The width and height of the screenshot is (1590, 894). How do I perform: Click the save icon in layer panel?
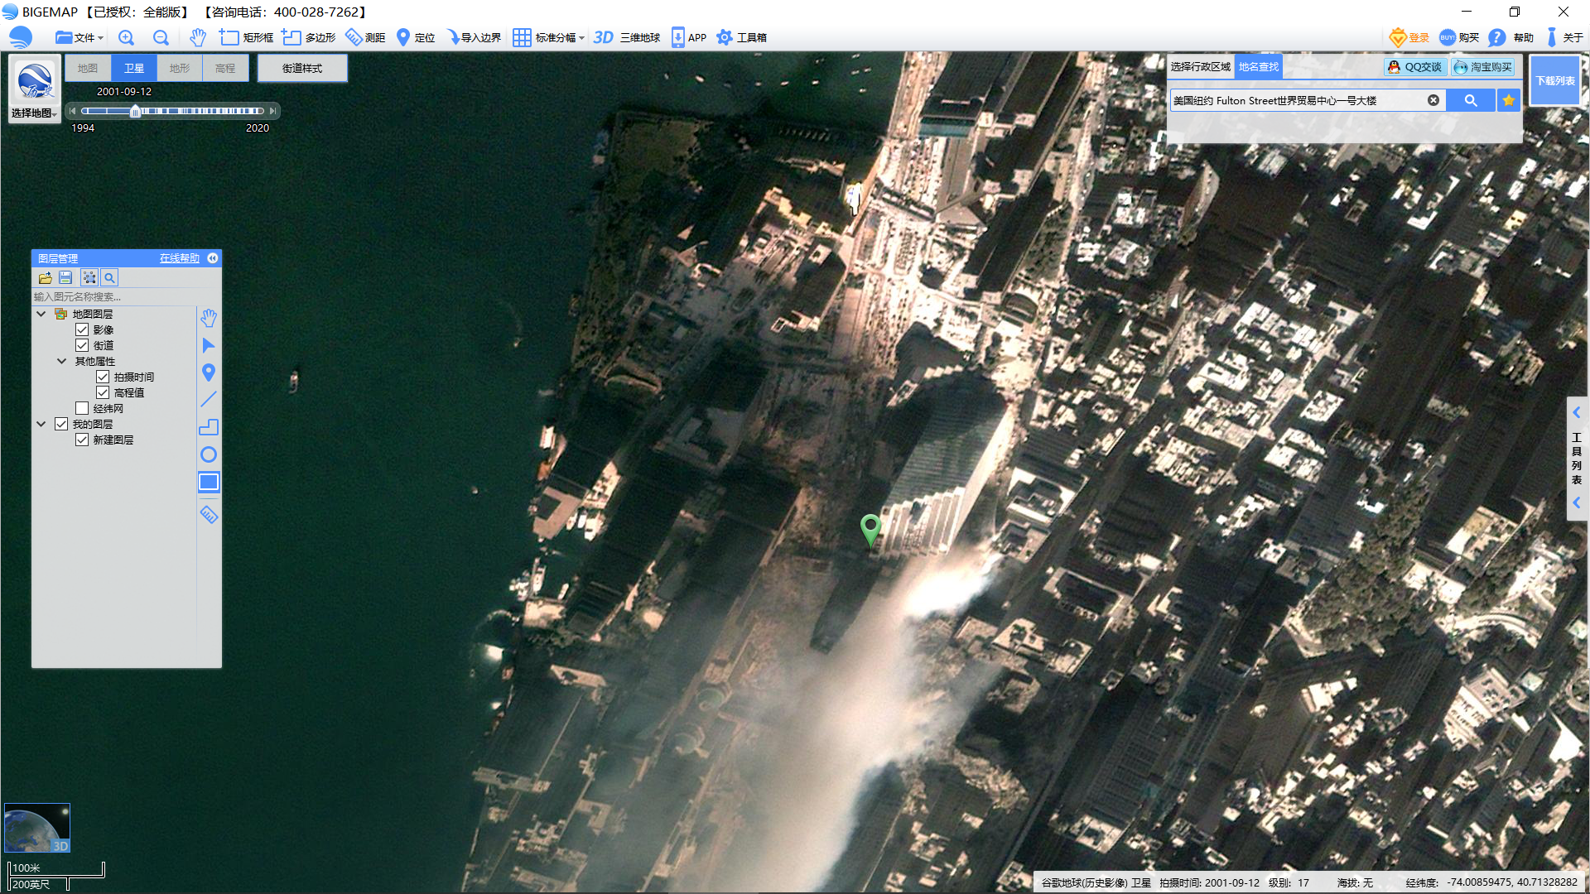[x=65, y=278]
